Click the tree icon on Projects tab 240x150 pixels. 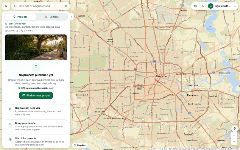14,17
